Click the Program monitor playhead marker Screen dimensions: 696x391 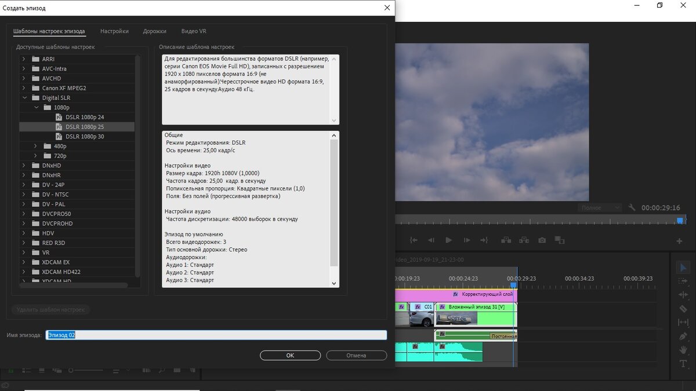680,221
